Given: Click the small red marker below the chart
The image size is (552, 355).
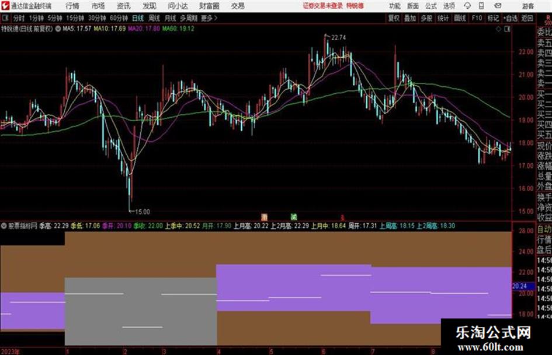Looking at the screenshot, I should pos(342,217).
